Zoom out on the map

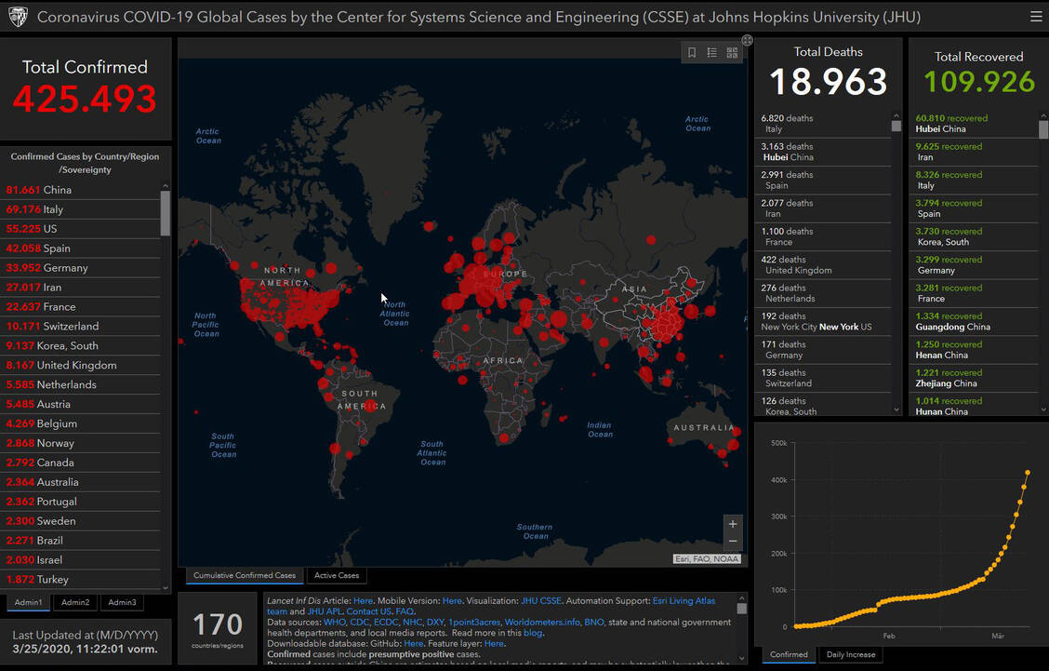pyautogui.click(x=733, y=541)
